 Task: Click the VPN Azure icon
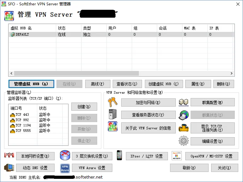(65, 168)
